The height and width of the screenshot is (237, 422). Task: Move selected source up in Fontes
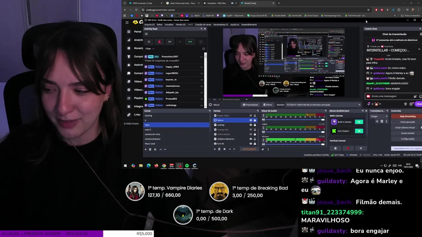click(230, 149)
